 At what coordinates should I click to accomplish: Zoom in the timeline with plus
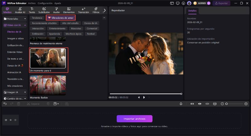[246, 104]
